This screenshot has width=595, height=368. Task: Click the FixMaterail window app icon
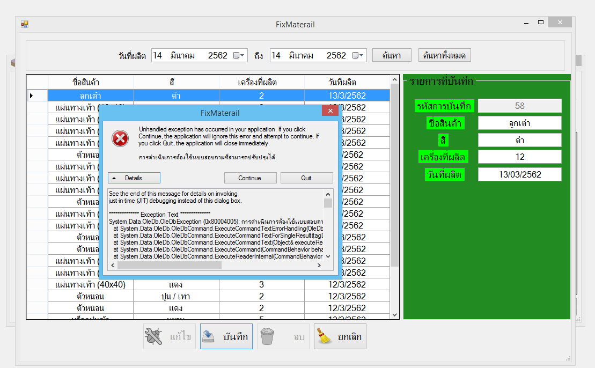click(x=24, y=24)
